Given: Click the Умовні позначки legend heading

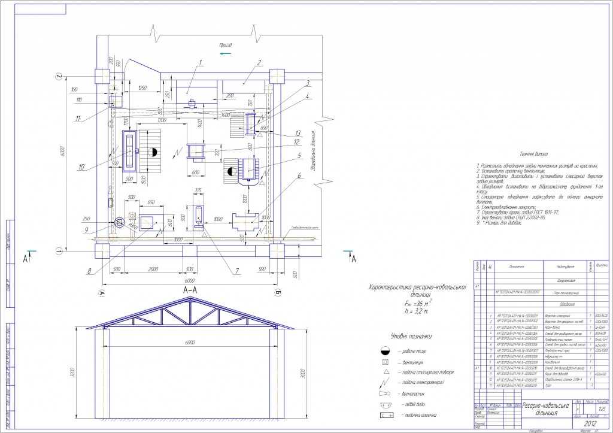Looking at the screenshot, I should [x=411, y=337].
